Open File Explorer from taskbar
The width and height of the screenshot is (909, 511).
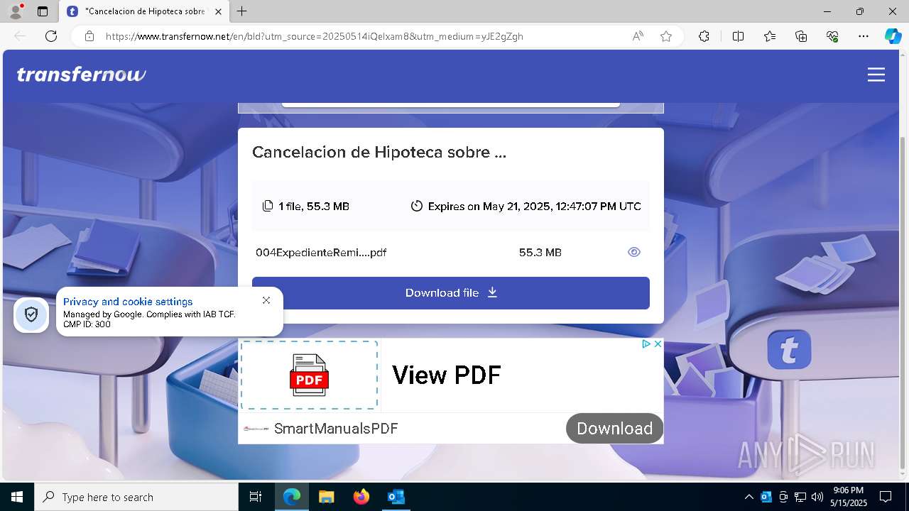[326, 497]
